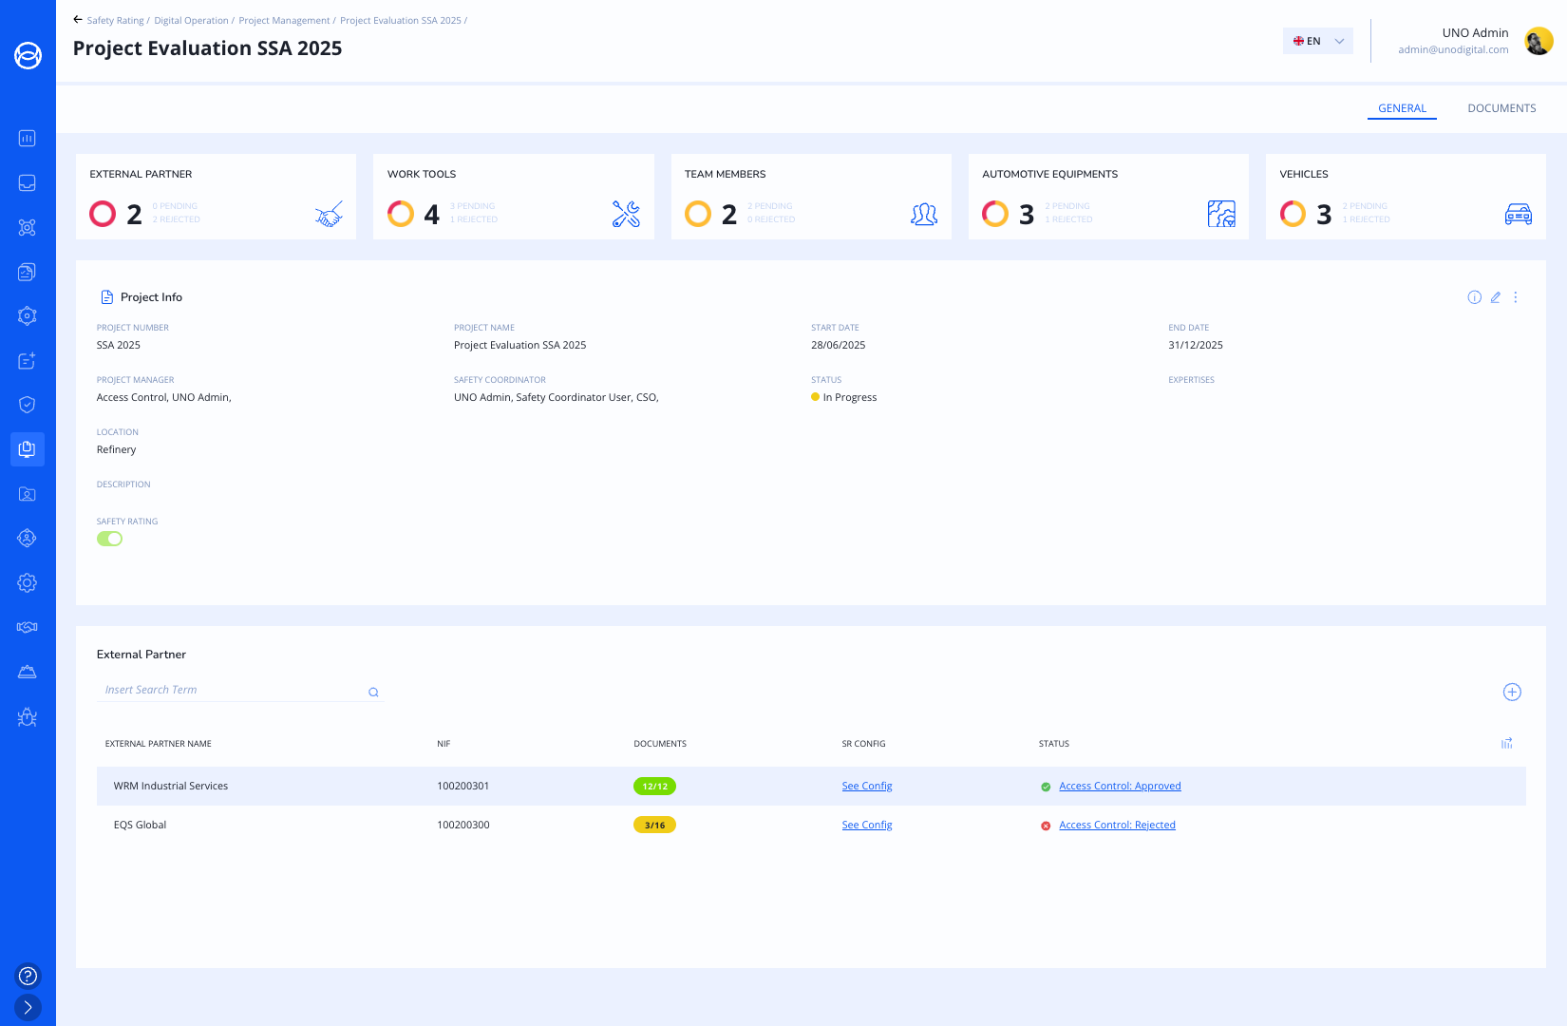Open the EN language dropdown

point(1317,41)
